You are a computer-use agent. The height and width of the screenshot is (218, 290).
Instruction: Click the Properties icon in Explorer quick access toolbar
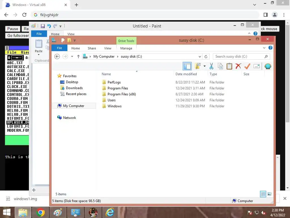pyautogui.click(x=63, y=40)
